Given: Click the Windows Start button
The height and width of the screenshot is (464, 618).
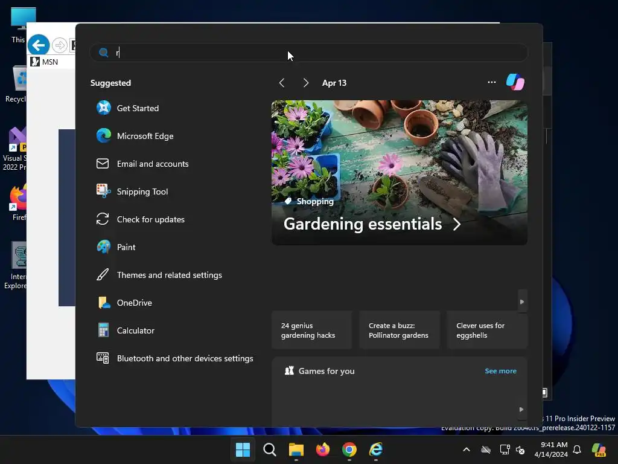Looking at the screenshot, I should [243, 449].
